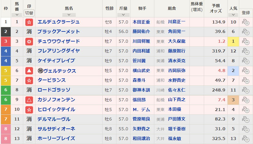Toggle 消 mark for デルマルーヴル
This screenshot has width=253, height=144.
pyautogui.click(x=29, y=119)
